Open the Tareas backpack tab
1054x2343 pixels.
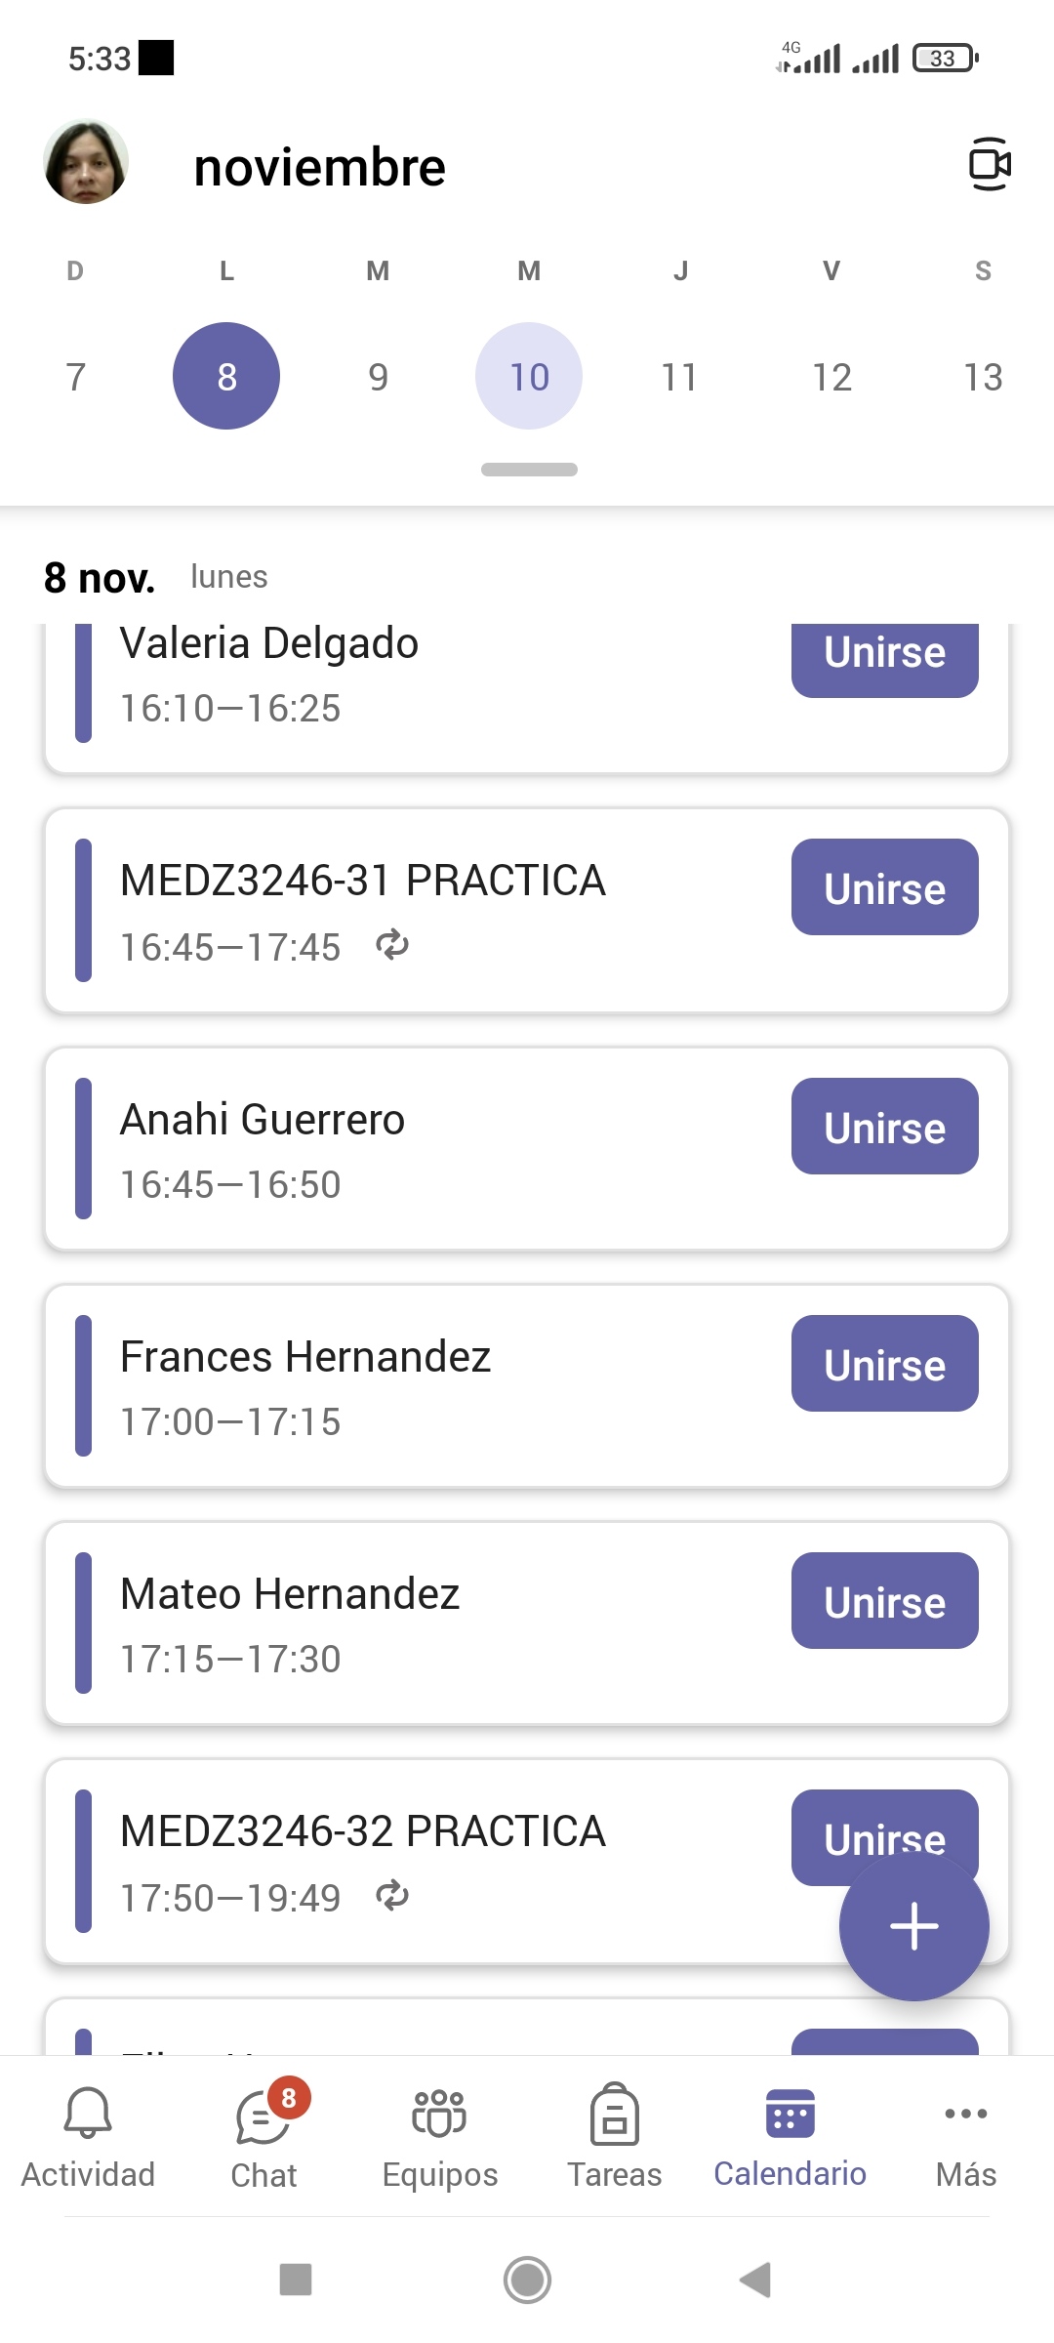(x=615, y=2135)
